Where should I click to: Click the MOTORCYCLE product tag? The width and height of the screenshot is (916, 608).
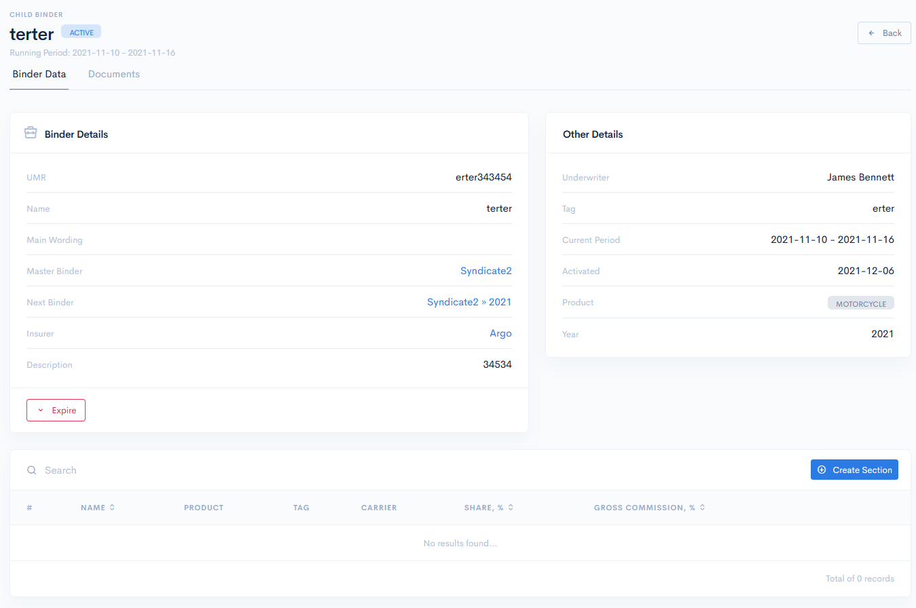860,303
